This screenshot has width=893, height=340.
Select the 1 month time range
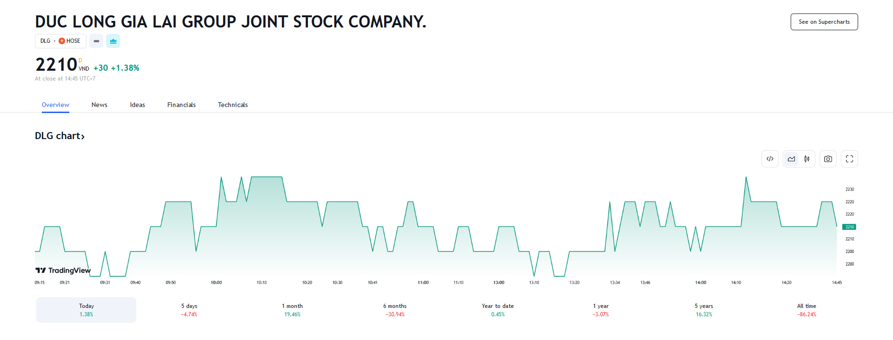[x=292, y=310]
